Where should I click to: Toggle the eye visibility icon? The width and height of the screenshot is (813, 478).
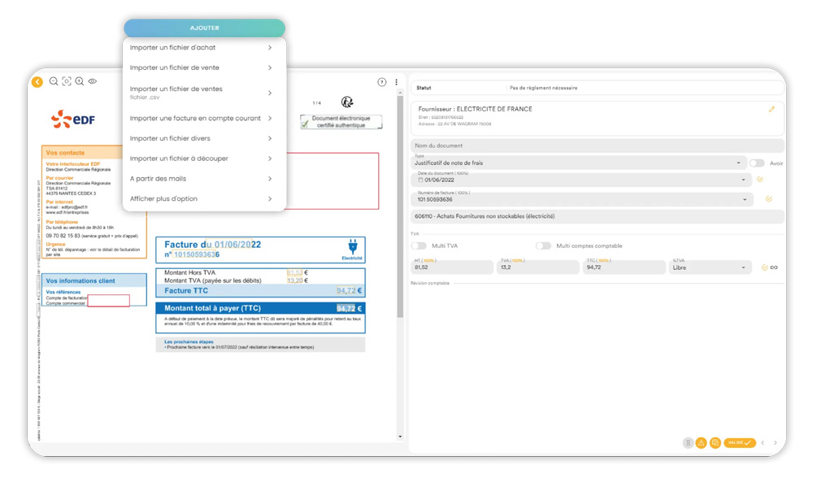(93, 81)
